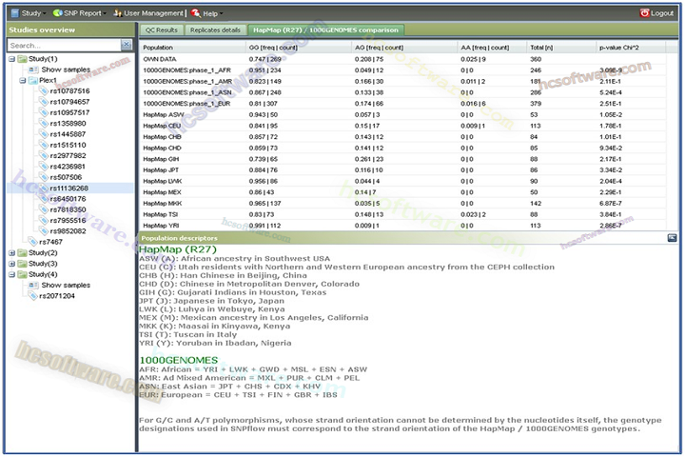The height and width of the screenshot is (457, 685).
Task: Click the Study(4) folder icon
Action: coord(22,274)
